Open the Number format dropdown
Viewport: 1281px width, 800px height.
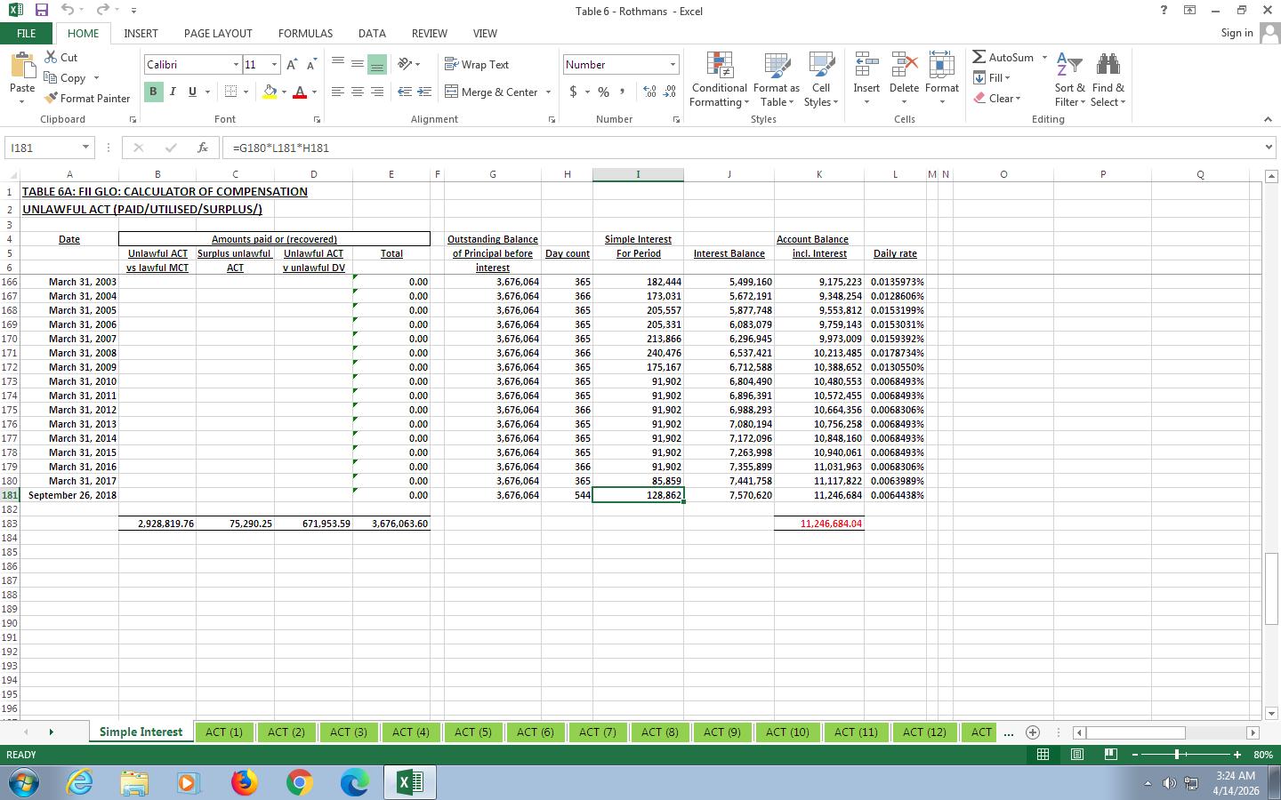tap(673, 65)
